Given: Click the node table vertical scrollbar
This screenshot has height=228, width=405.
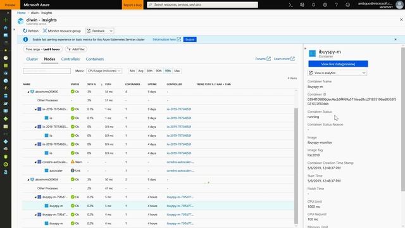Looking at the screenshot, I should [x=296, y=165].
